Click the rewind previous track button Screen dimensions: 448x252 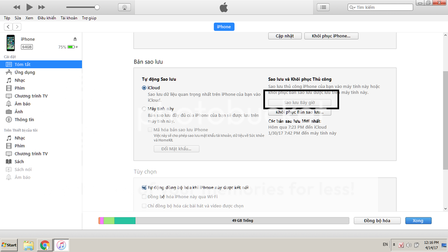pyautogui.click(x=17, y=7)
